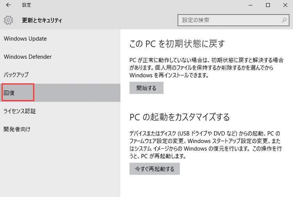Open the Windows Update section

[x=25, y=39]
